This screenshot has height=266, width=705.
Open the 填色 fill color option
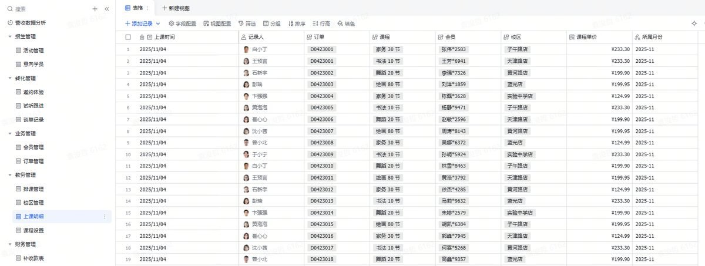pyautogui.click(x=346, y=23)
